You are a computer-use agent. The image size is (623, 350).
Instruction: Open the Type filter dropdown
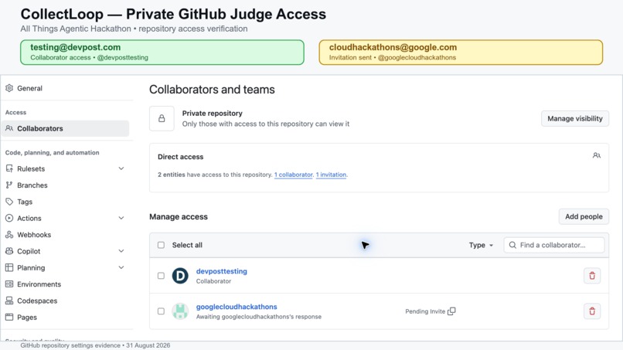(x=481, y=245)
